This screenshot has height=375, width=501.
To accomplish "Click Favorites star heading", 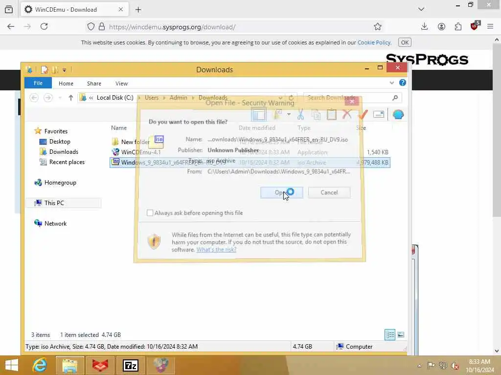I will 56,131.
